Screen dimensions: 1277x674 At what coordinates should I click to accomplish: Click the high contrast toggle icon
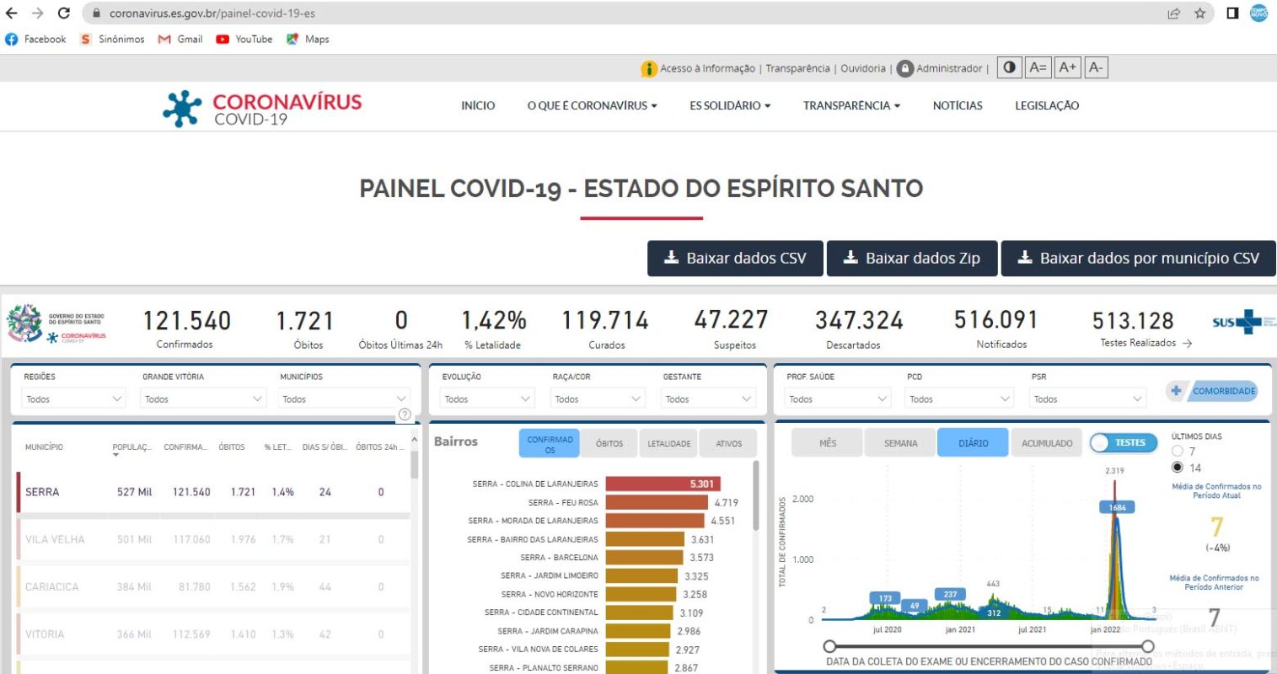pyautogui.click(x=1009, y=67)
